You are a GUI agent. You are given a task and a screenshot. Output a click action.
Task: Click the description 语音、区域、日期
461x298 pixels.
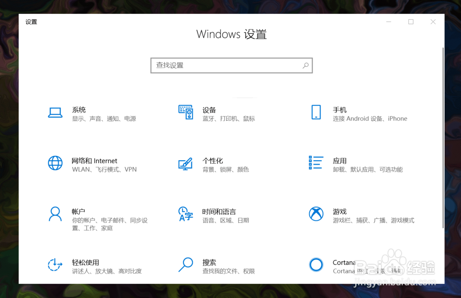pos(226,221)
